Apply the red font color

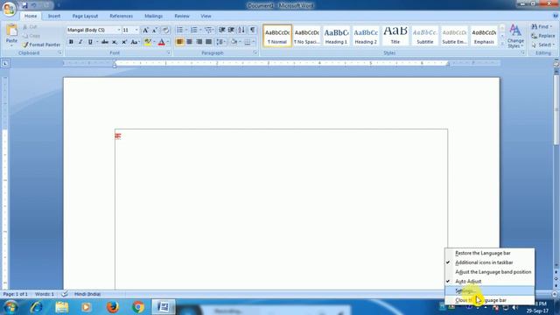[x=161, y=42]
